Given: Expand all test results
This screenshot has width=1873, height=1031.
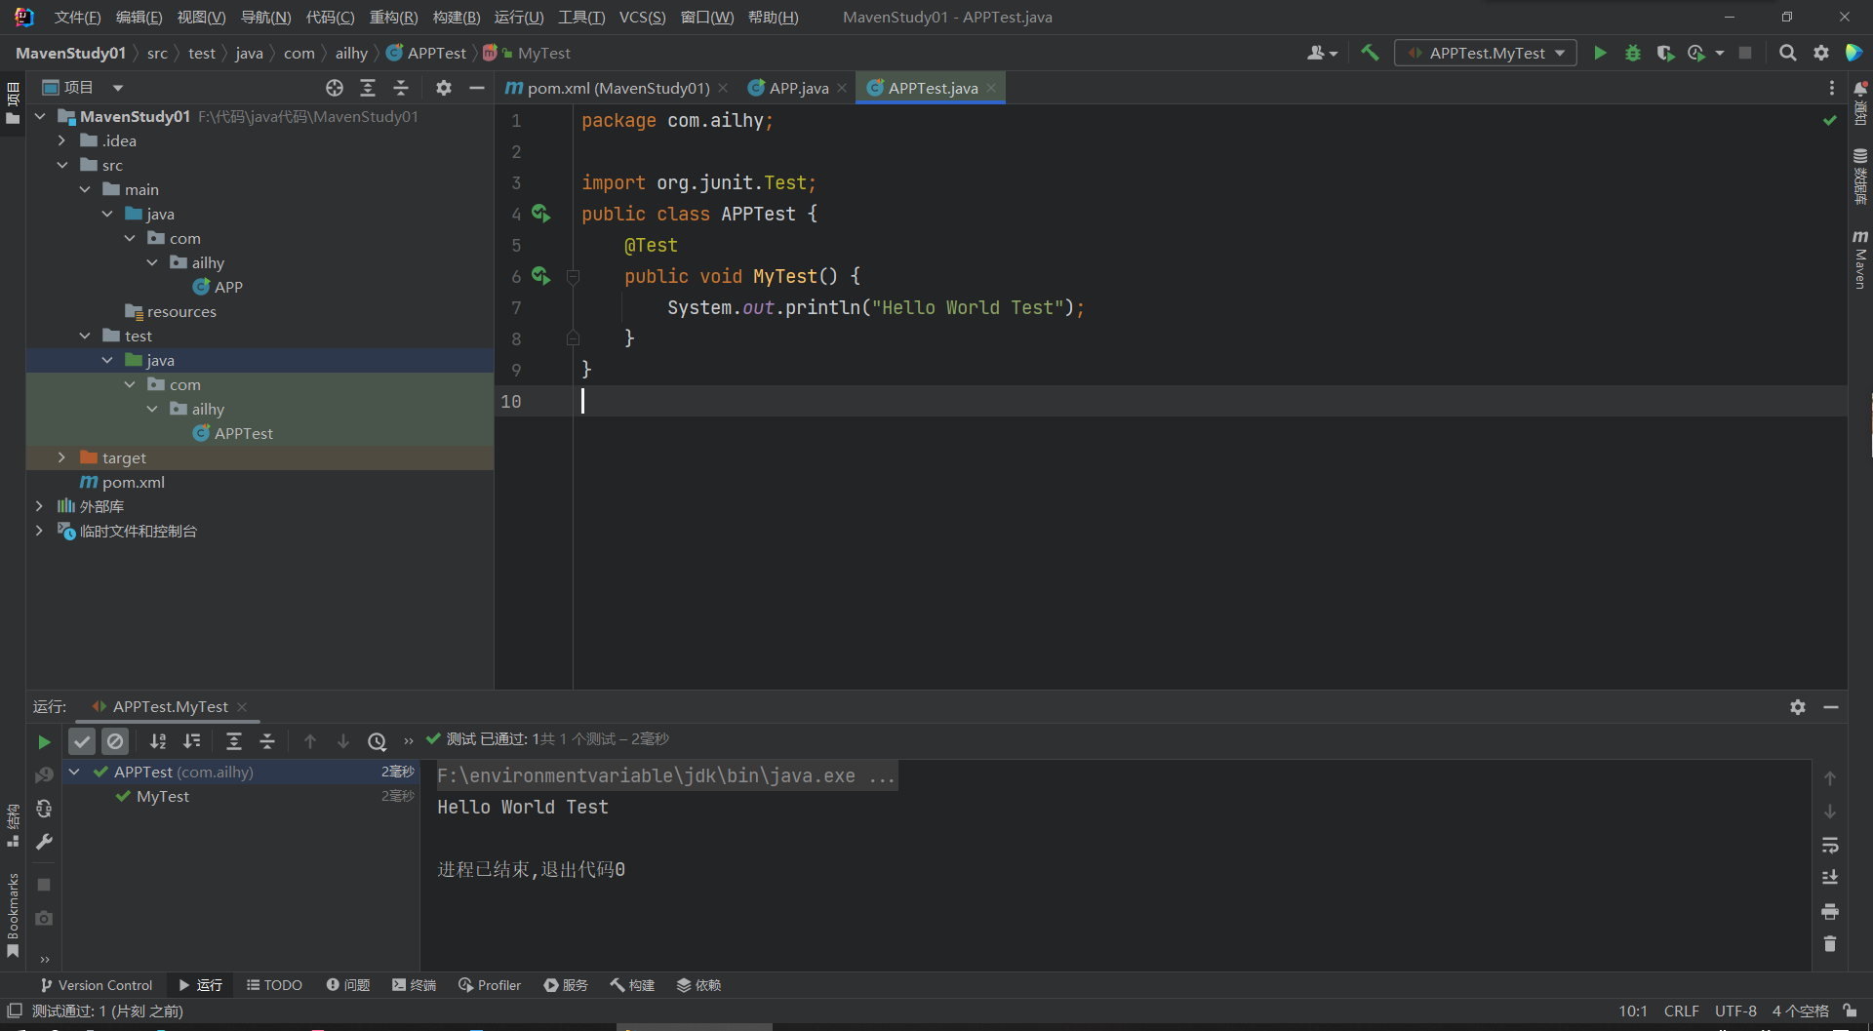Looking at the screenshot, I should [234, 741].
